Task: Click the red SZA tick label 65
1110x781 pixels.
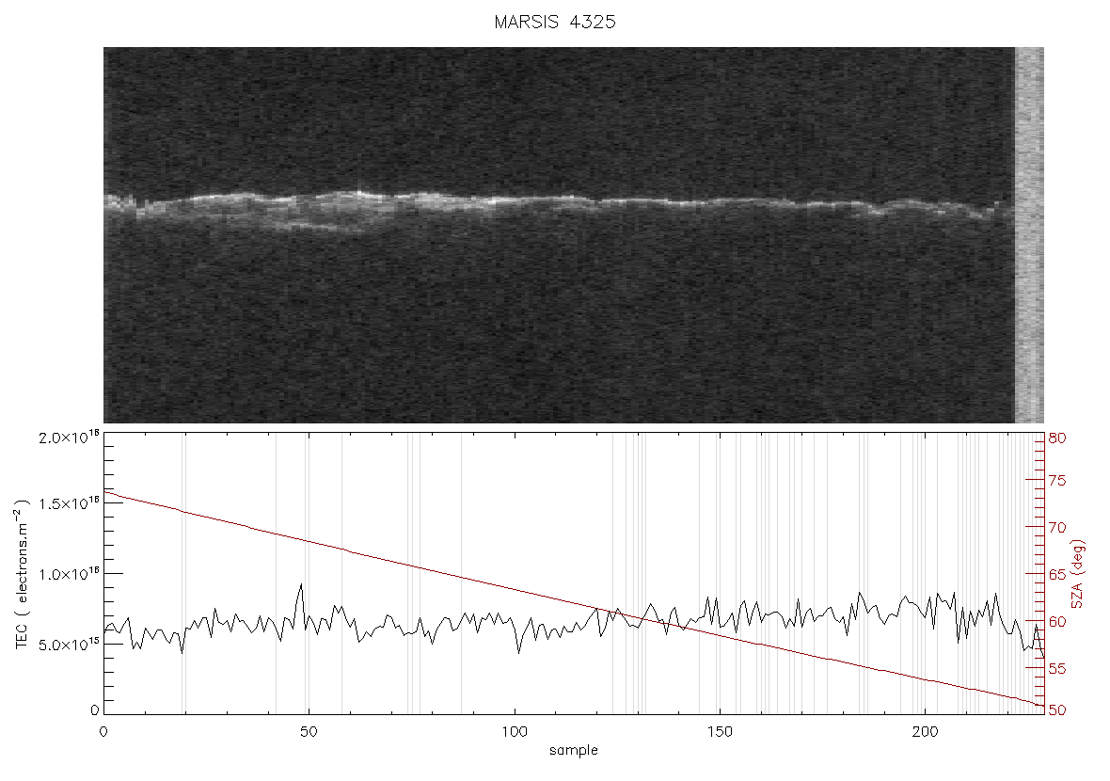Action: click(x=1057, y=574)
